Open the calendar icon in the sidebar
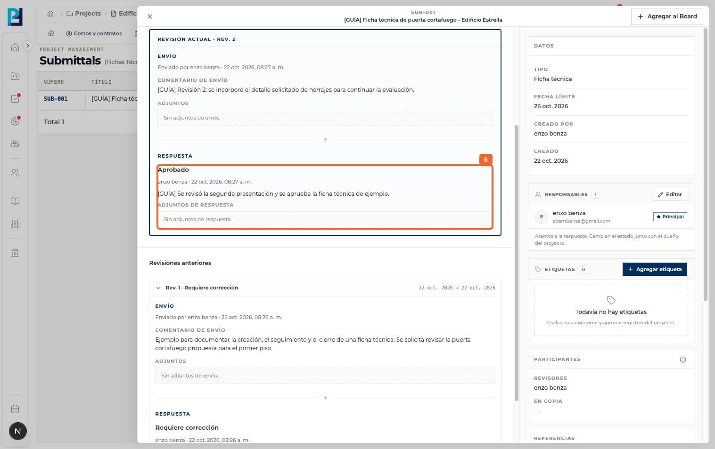 tap(15, 409)
